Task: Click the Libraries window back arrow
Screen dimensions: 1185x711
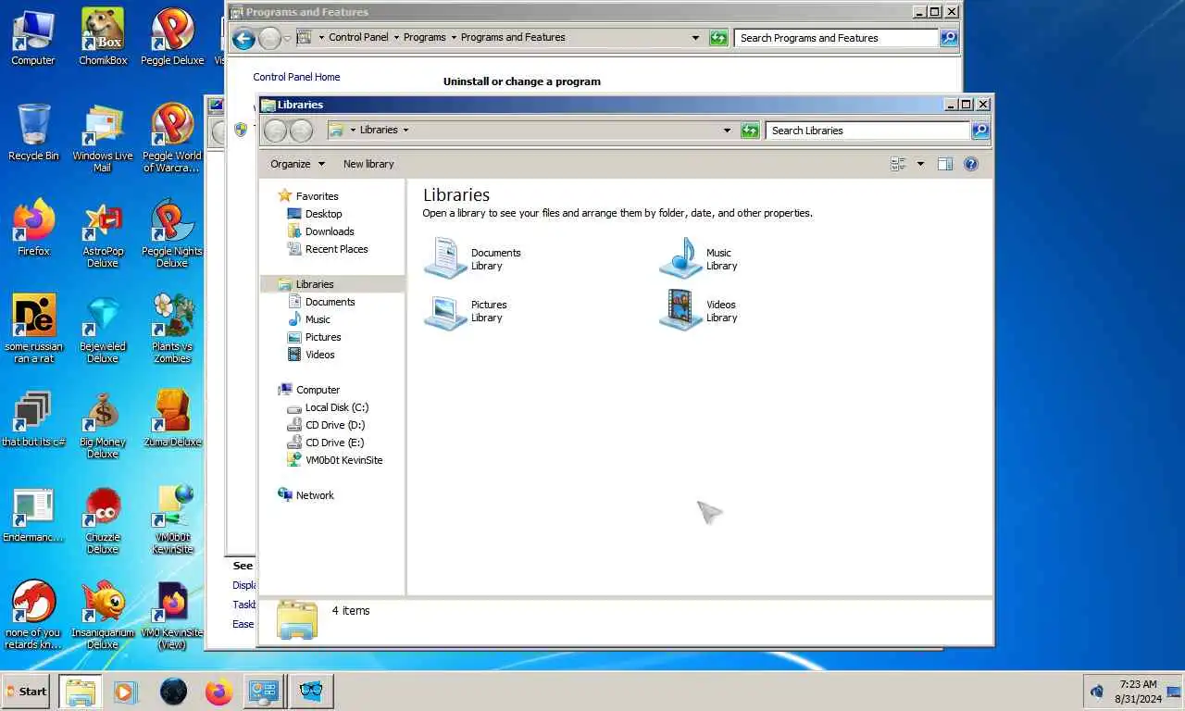Action: 275,131
